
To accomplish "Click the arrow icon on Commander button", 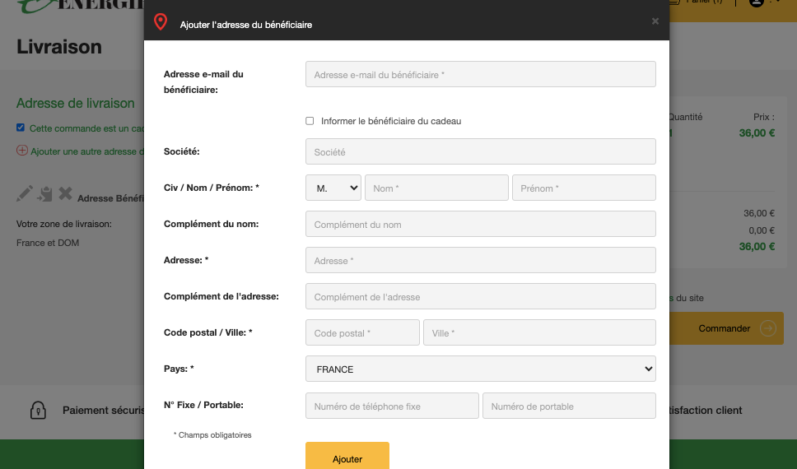I will [x=767, y=328].
